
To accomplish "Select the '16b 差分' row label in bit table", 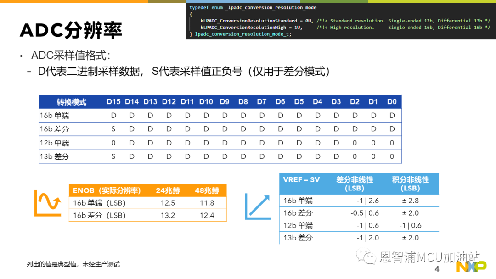I will (54, 129).
